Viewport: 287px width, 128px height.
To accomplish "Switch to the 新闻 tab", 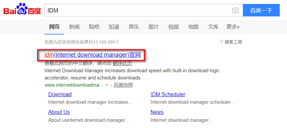I will click(74, 27).
